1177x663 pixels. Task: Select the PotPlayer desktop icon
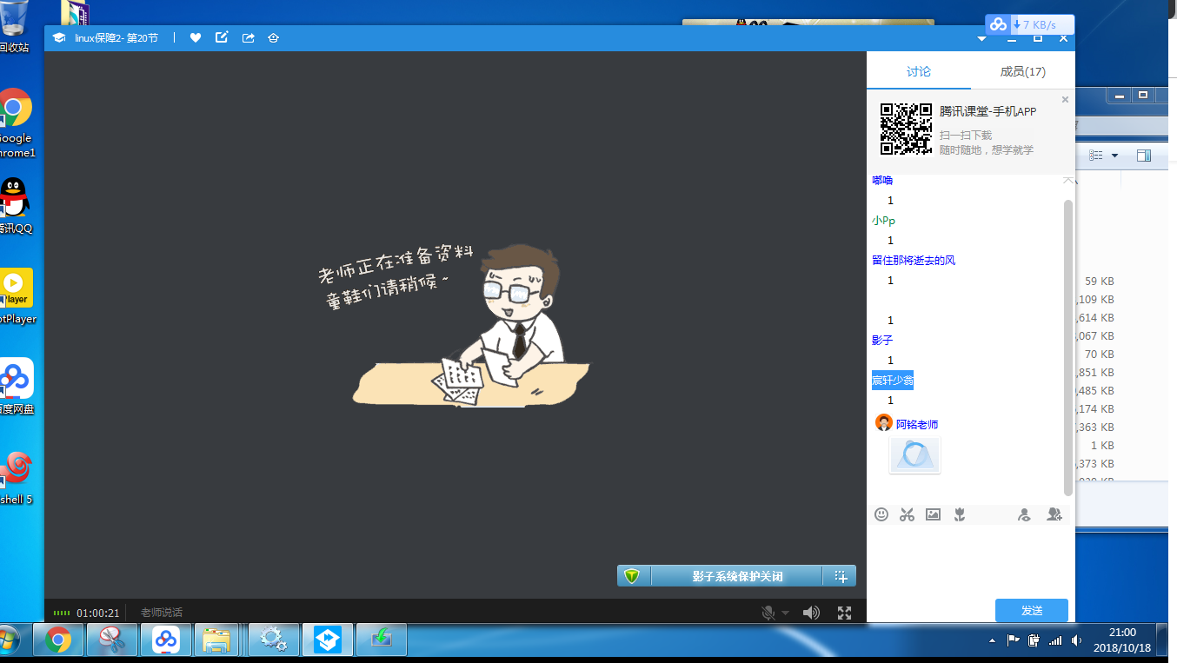click(17, 295)
